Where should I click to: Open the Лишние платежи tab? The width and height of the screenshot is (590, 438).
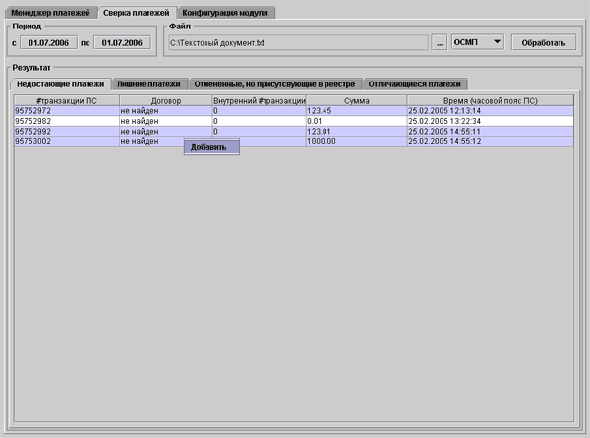click(148, 84)
